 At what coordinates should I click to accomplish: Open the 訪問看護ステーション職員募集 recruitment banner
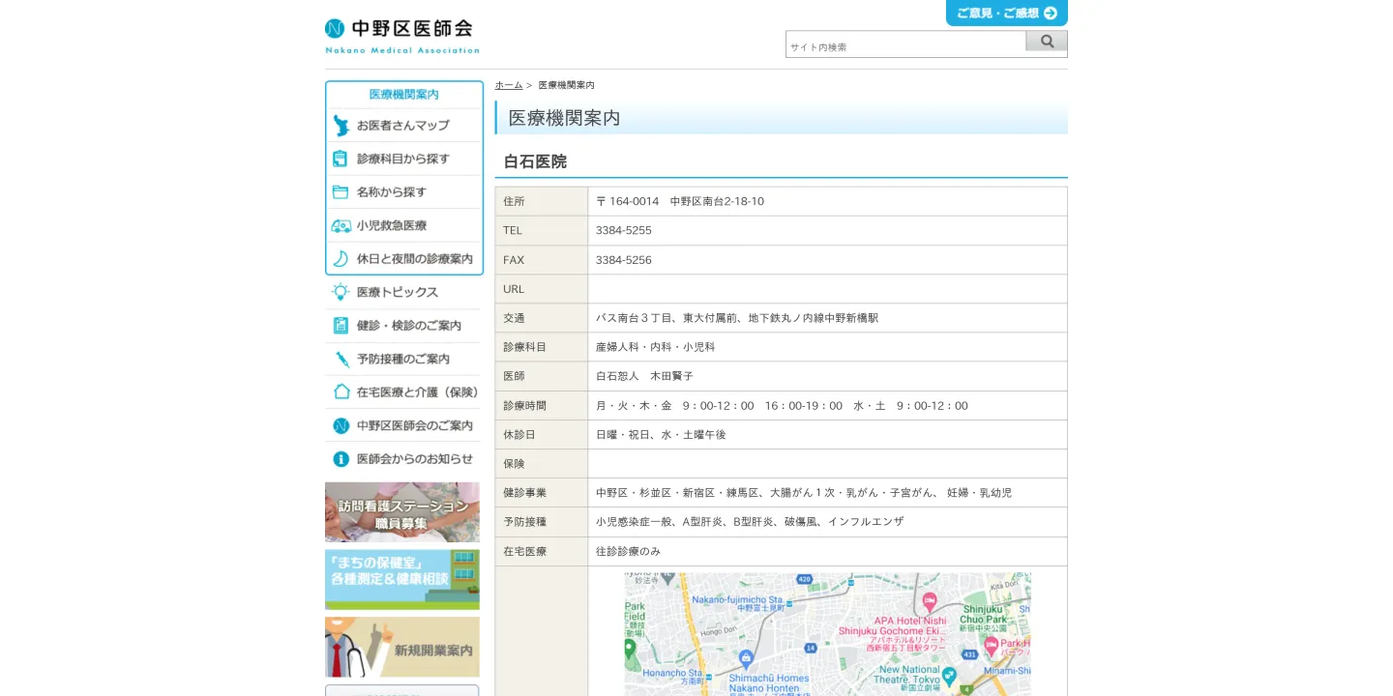[401, 511]
